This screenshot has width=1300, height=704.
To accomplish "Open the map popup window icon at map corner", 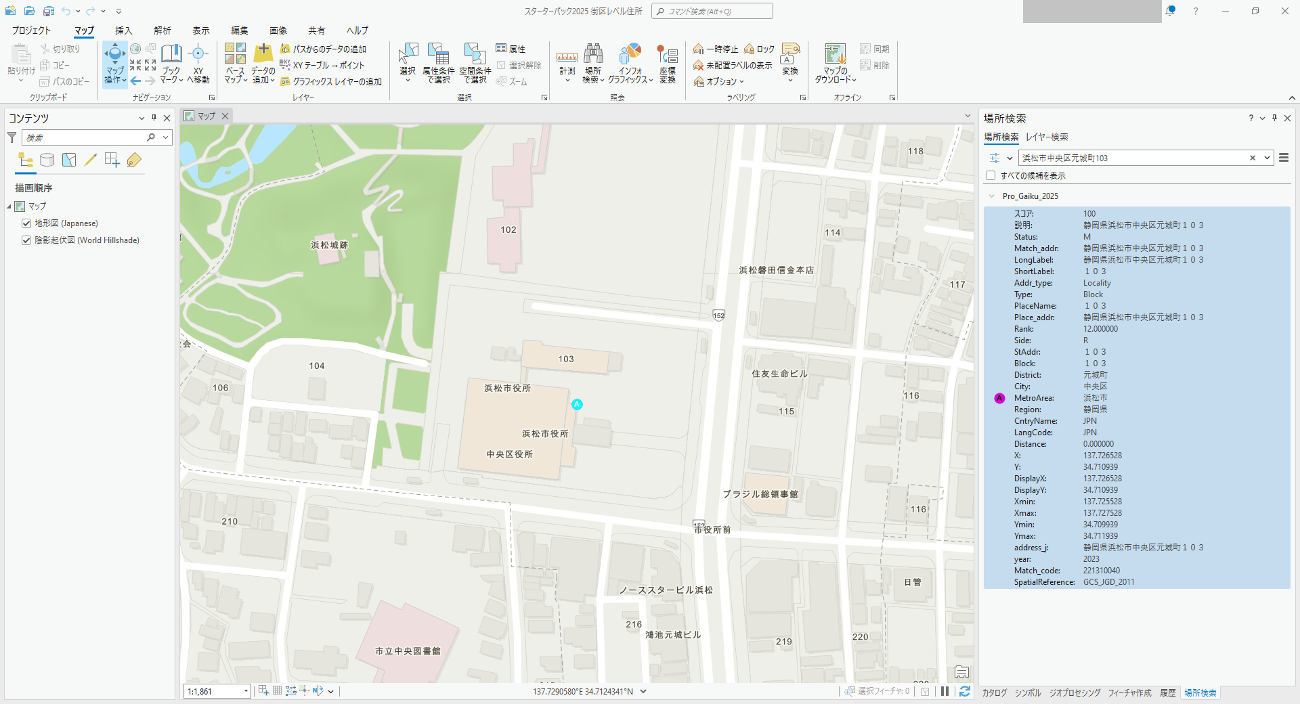I will (961, 672).
